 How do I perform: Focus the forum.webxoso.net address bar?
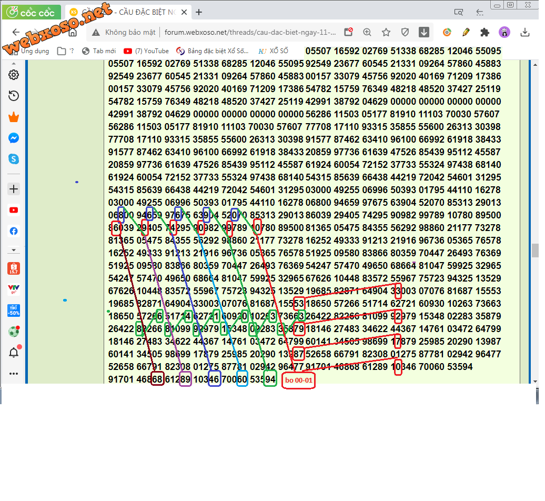click(250, 32)
